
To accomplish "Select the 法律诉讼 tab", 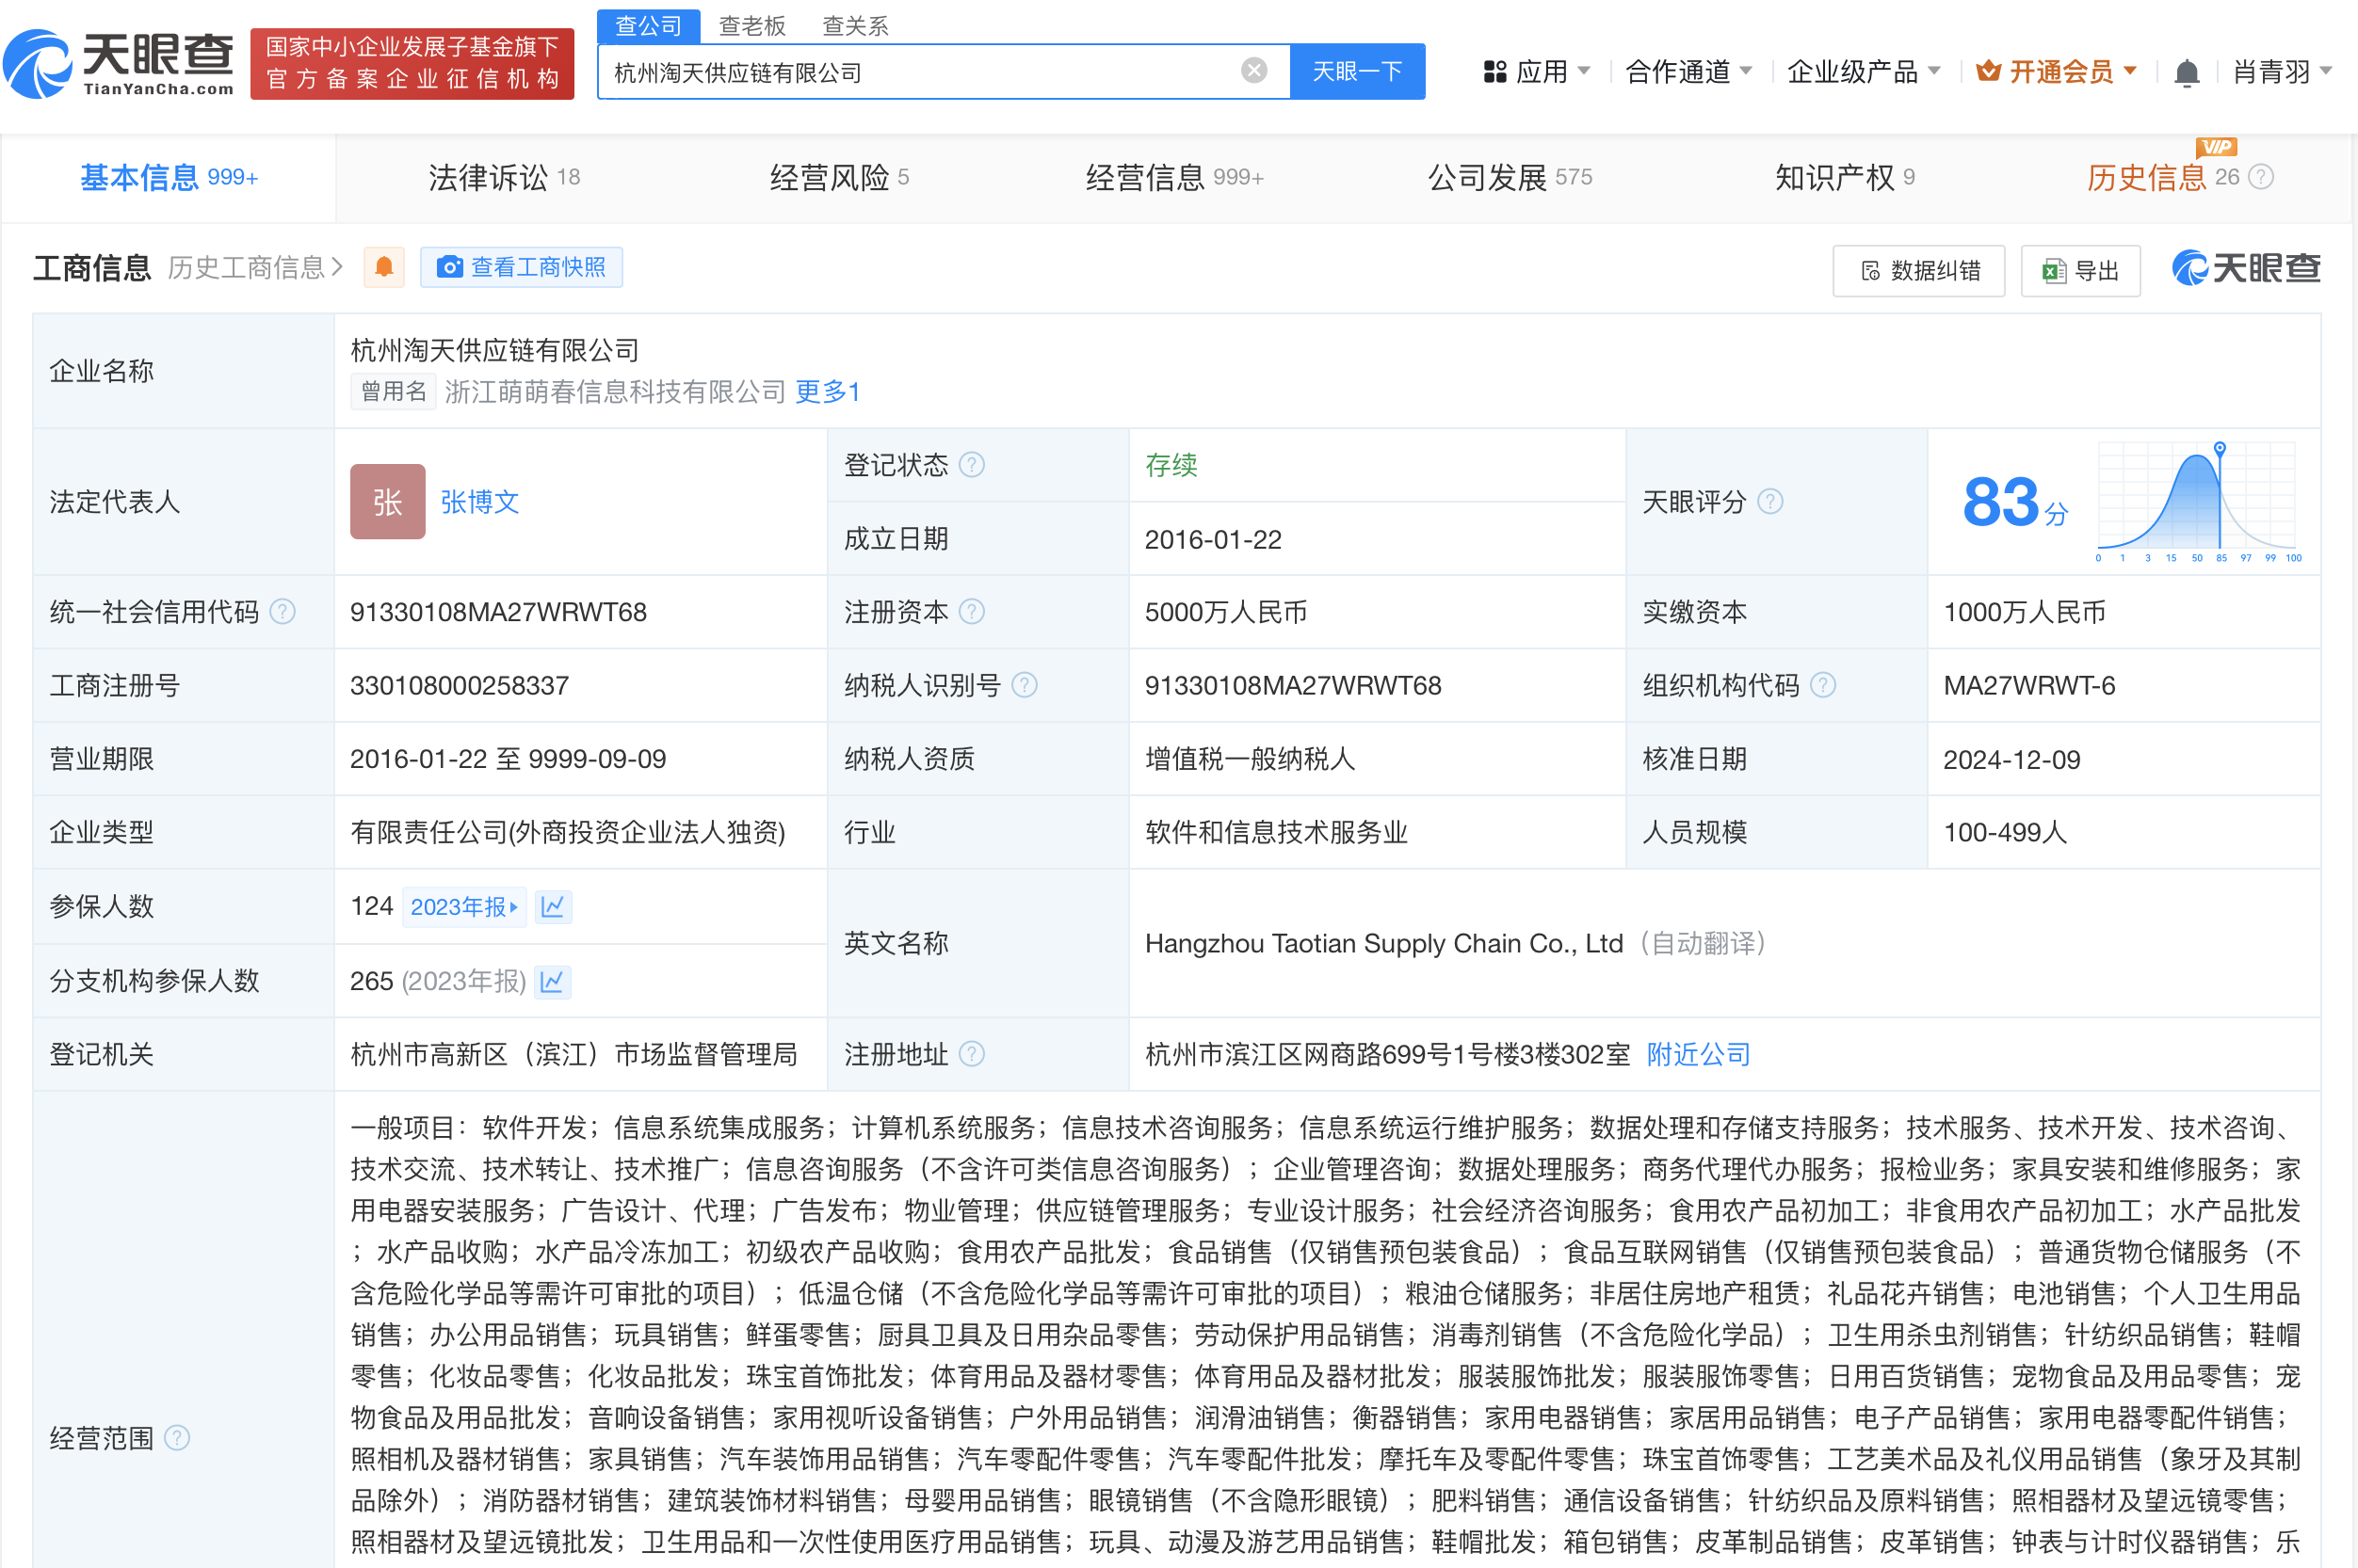I will 504,177.
